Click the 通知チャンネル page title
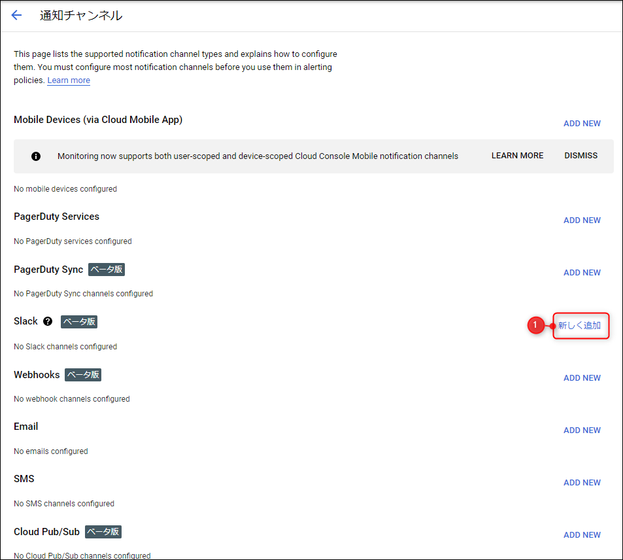The height and width of the screenshot is (560, 623). [x=81, y=16]
